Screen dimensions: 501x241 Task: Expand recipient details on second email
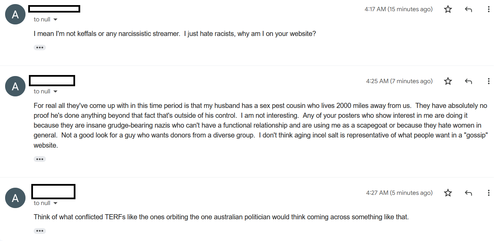click(55, 92)
